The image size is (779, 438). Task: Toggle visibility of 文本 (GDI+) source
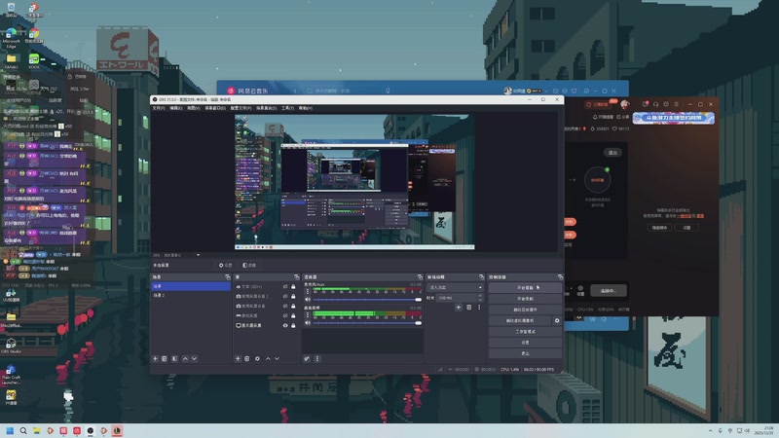tap(285, 286)
